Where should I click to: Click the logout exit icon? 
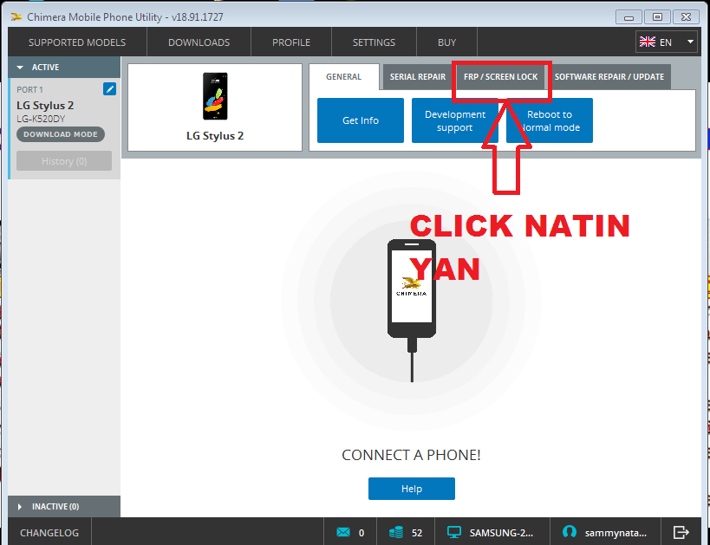pyautogui.click(x=681, y=532)
